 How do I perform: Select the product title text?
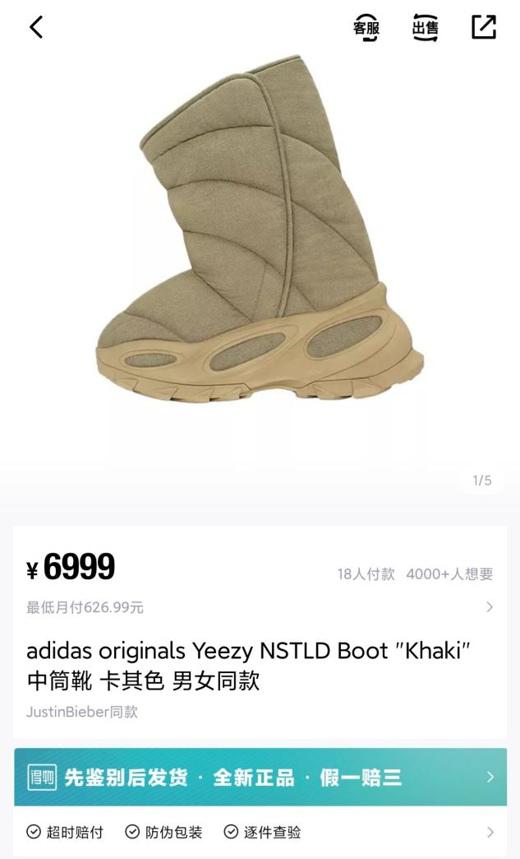pyautogui.click(x=249, y=666)
